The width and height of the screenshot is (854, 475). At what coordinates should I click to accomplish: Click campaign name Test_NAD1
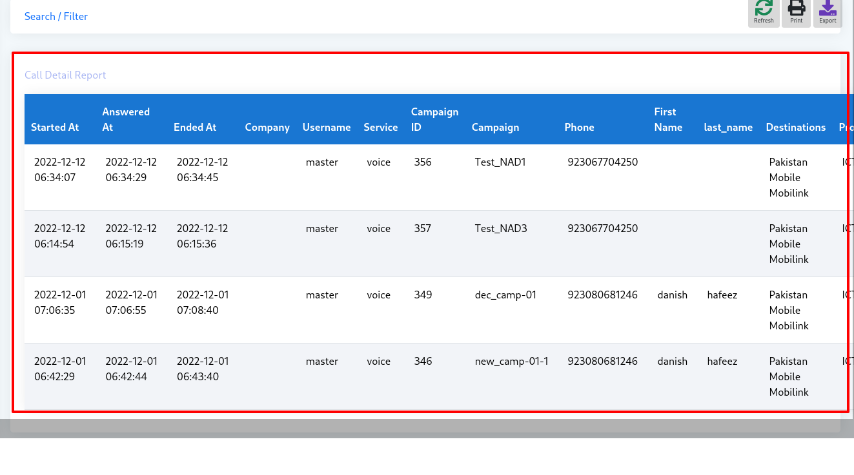[x=500, y=162]
